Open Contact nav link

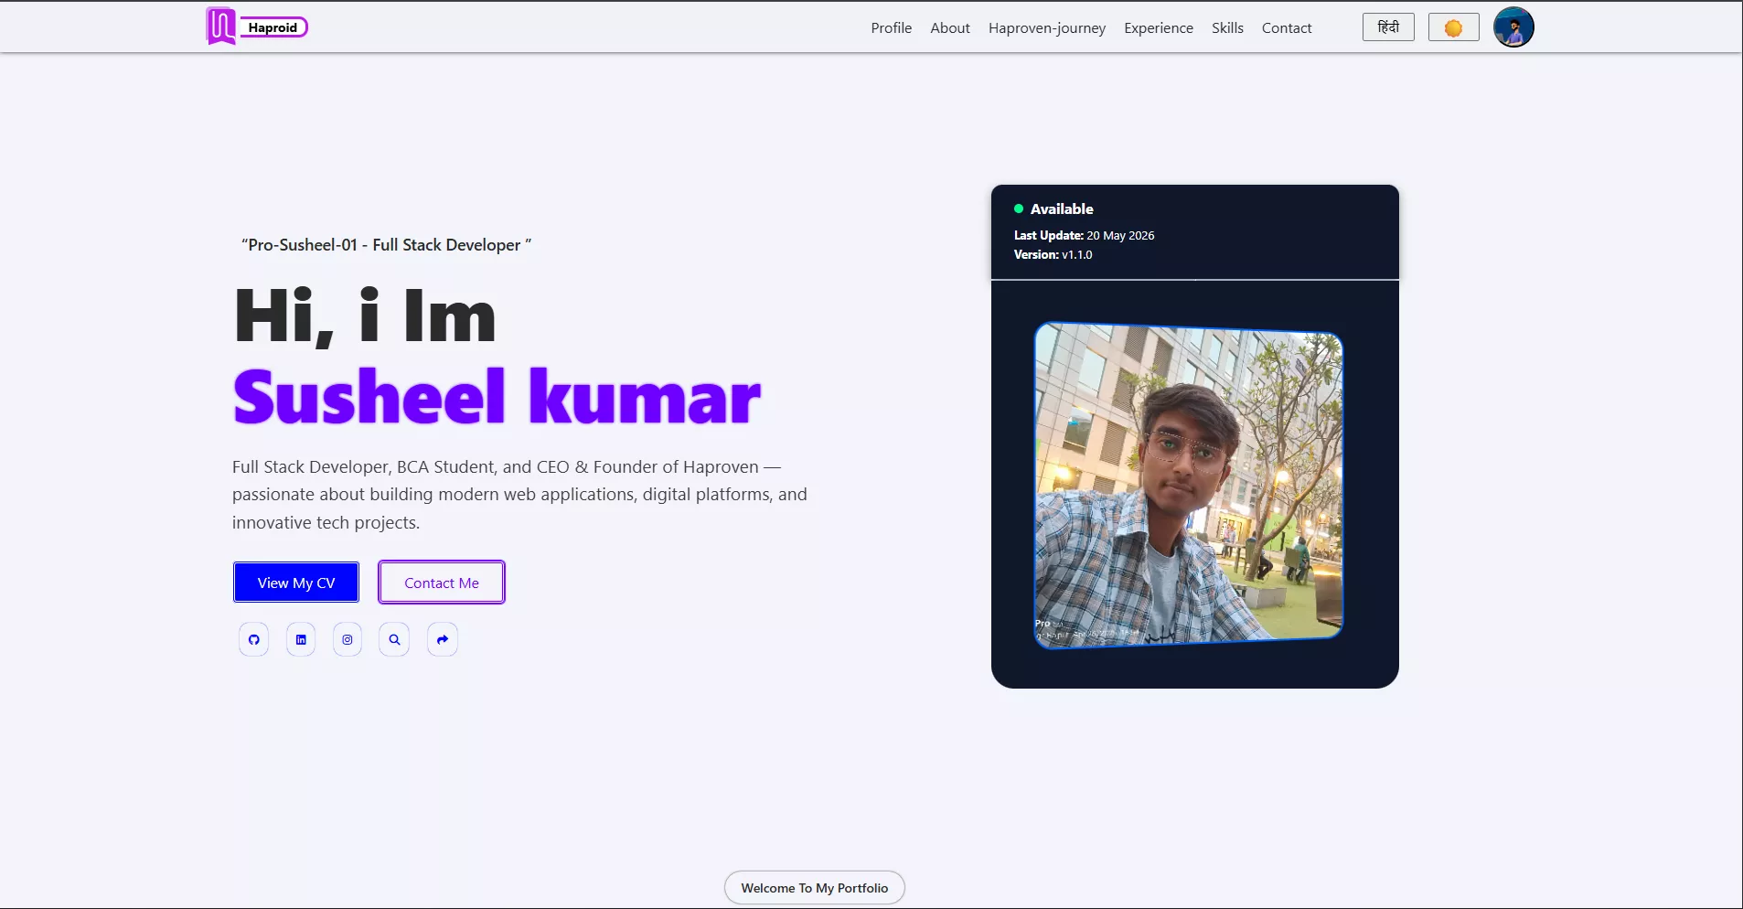[1287, 27]
